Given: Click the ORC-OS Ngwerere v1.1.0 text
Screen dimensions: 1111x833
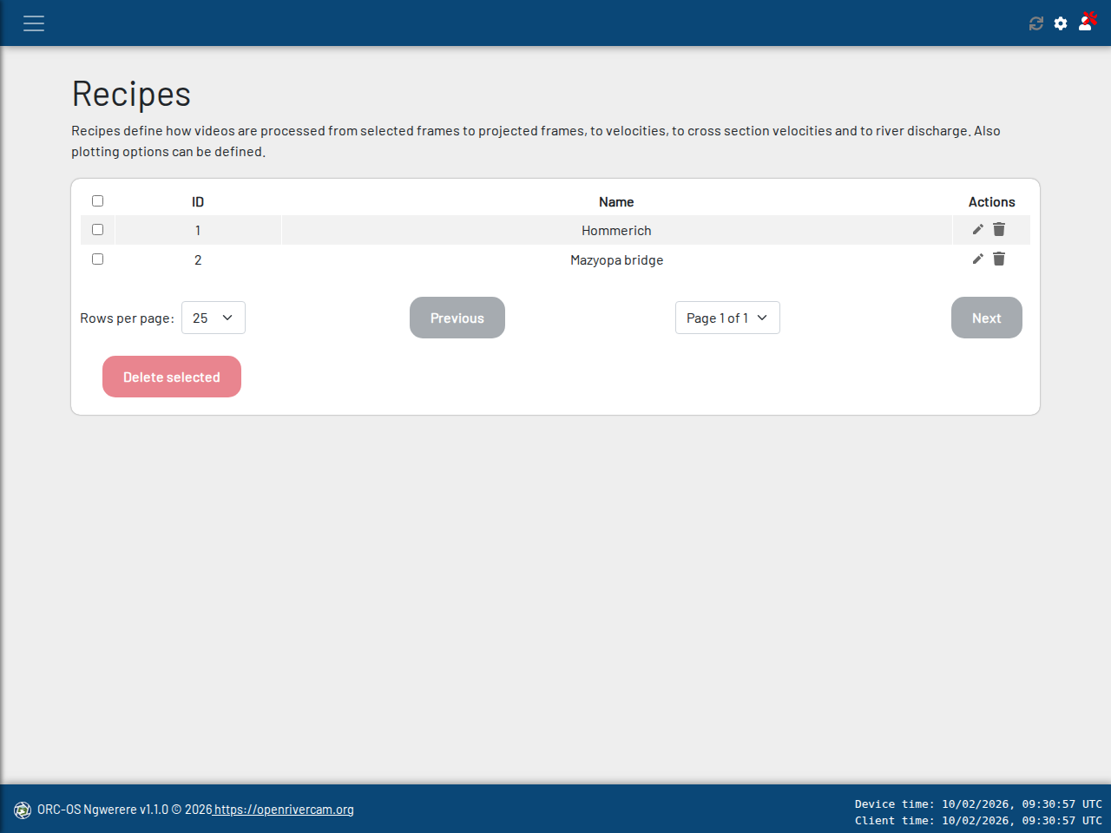Looking at the screenshot, I should point(102,810).
